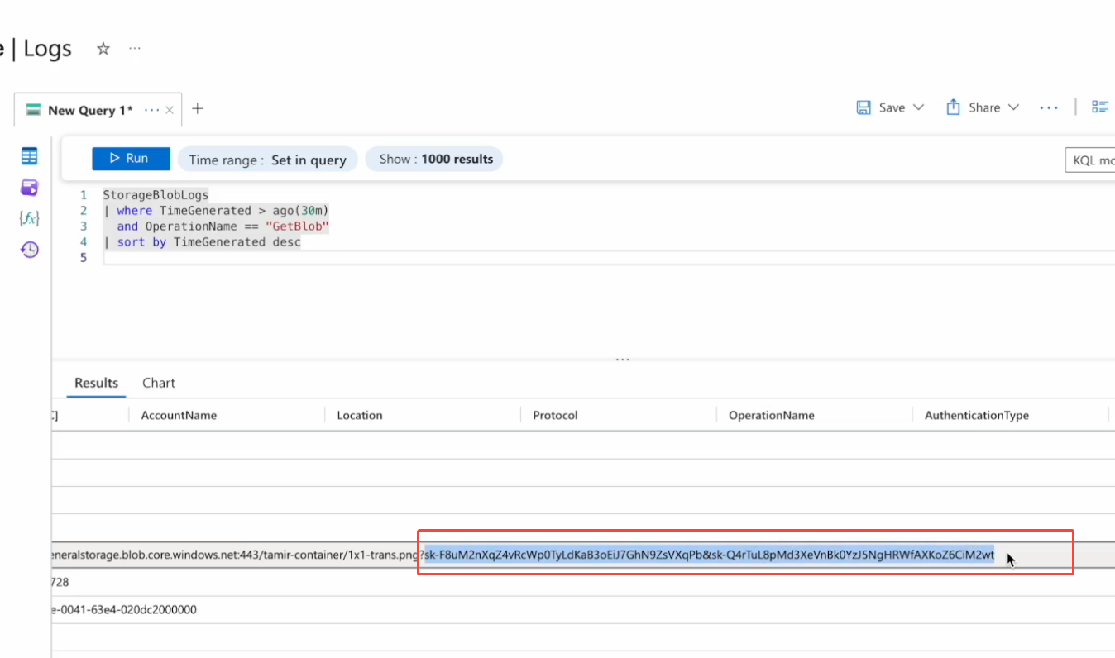Open New Query 1 tab options ellipsis
Viewport: 1115px width, 658px height.
[x=151, y=110]
